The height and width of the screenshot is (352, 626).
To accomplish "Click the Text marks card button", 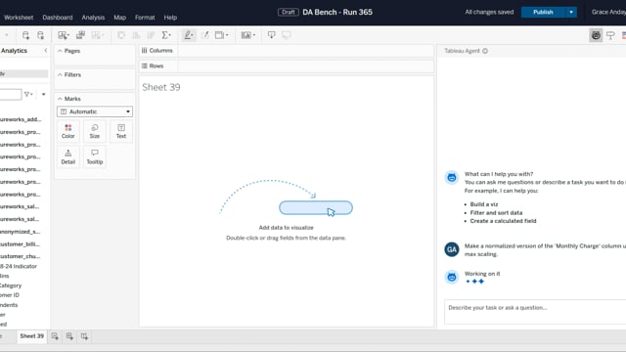I will (121, 131).
